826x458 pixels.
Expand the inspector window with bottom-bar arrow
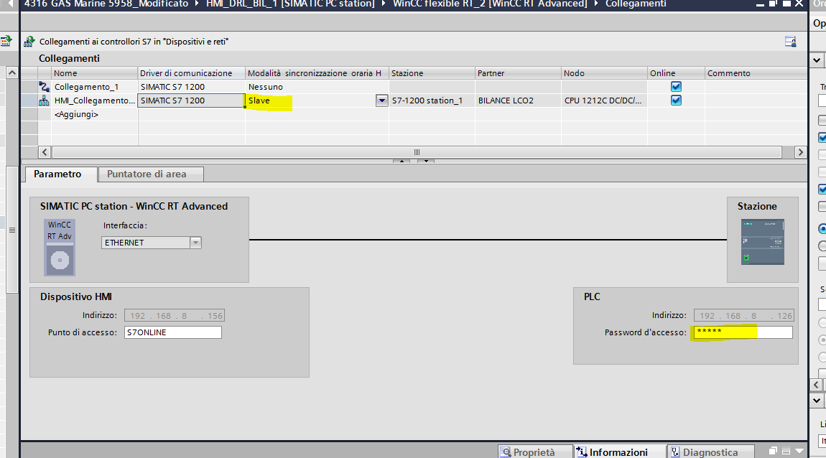(799, 451)
